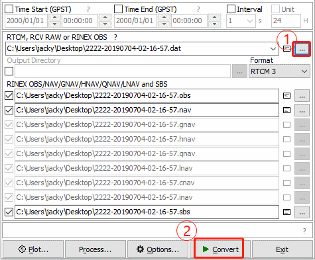Toggle the .inav output file checkbox
The image size is (315, 260).
point(9,198)
